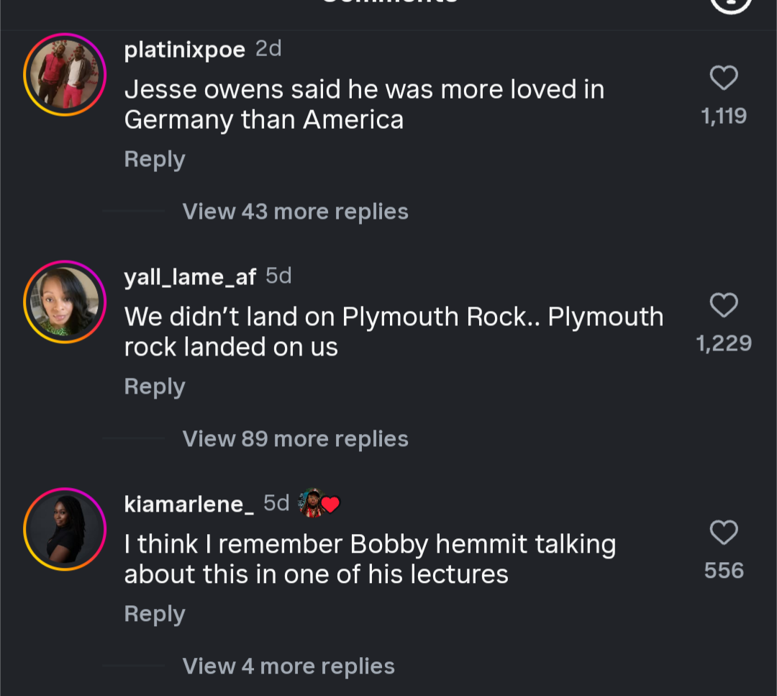Expand View 89 more replies
Screen dimensions: 777x696
tap(295, 439)
